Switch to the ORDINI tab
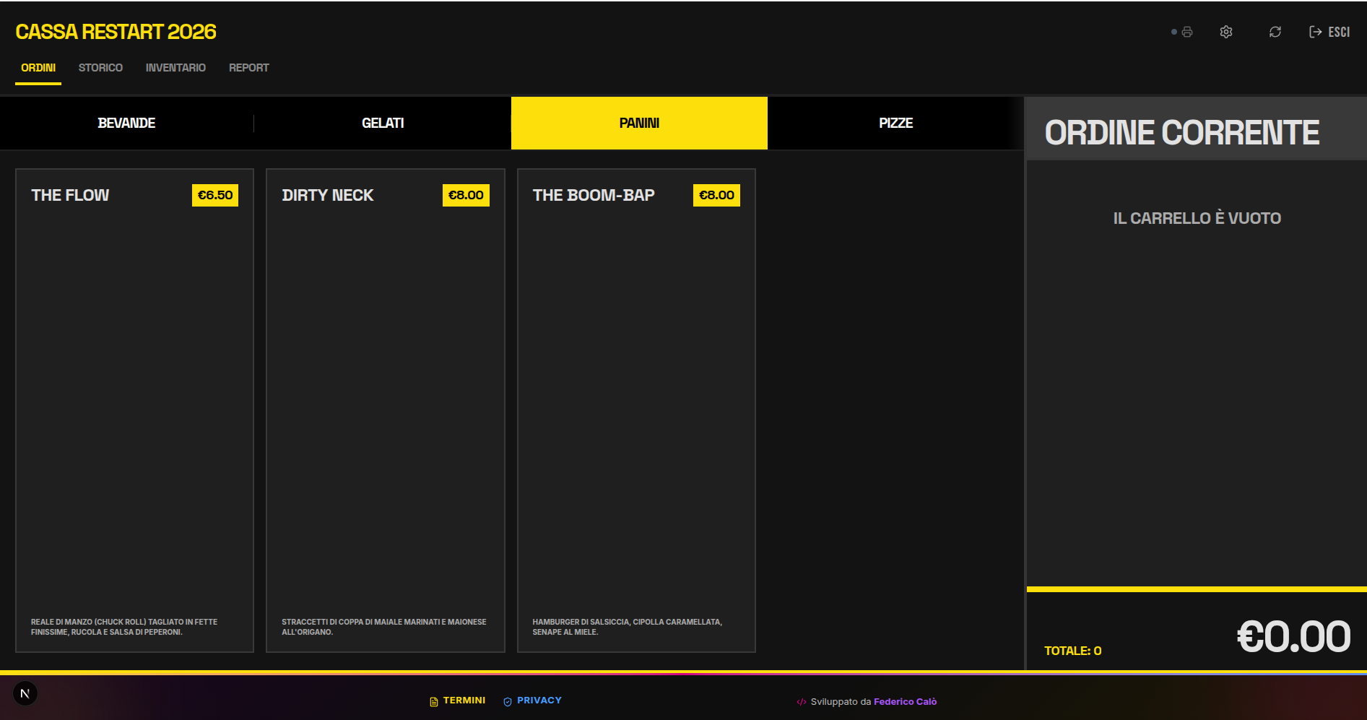This screenshot has height=720, width=1367. tap(38, 68)
